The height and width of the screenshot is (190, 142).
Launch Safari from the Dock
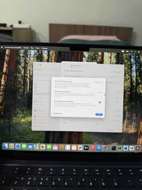pyautogui.click(x=18, y=146)
